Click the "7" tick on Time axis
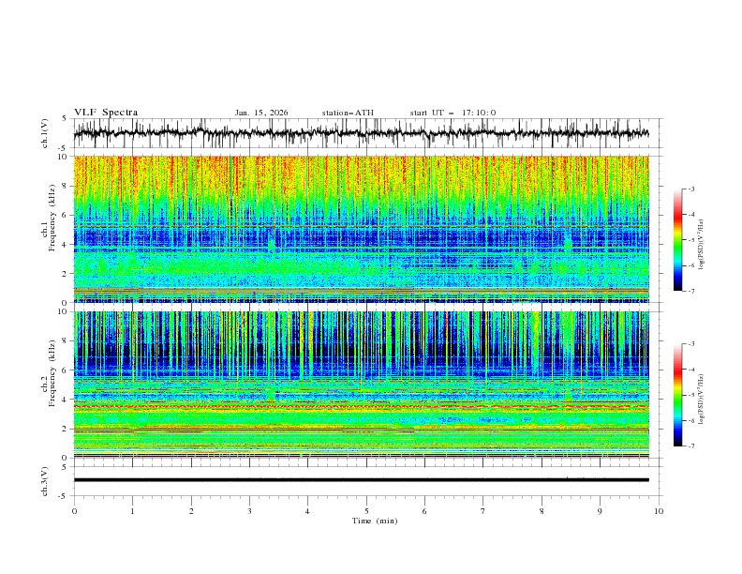This screenshot has width=742, height=574. click(x=483, y=511)
